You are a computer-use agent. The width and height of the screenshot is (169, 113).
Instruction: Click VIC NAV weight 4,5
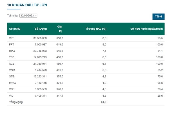[104, 96]
